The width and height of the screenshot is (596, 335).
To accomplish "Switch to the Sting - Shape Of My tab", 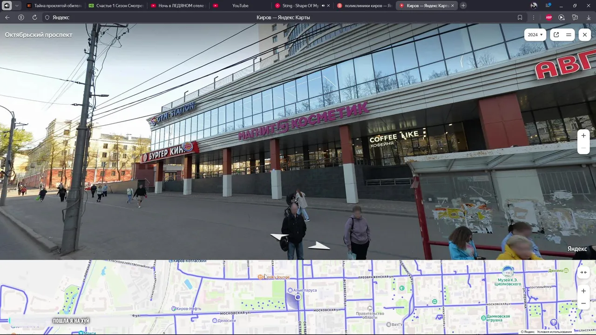I will click(299, 6).
